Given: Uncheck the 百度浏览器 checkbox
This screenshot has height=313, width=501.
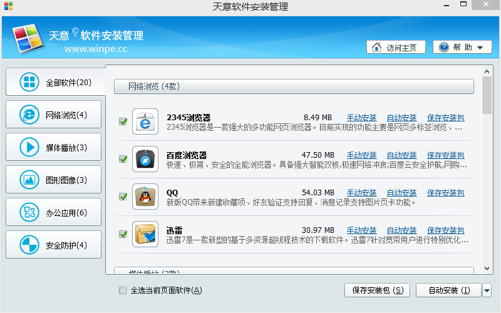Looking at the screenshot, I should click(123, 159).
